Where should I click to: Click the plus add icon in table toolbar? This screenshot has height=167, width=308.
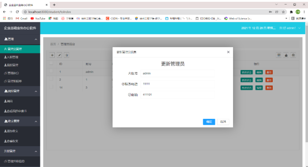52,55
